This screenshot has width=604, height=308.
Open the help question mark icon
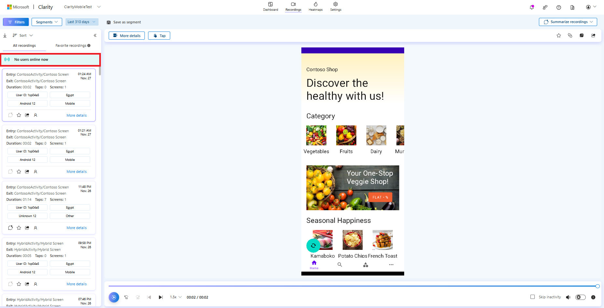tap(559, 7)
